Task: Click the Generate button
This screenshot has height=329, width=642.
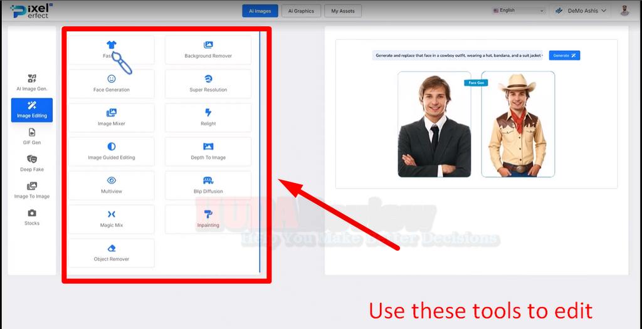Action: pos(564,56)
